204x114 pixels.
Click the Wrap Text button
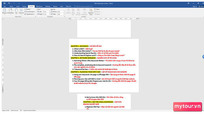coord(73,12)
